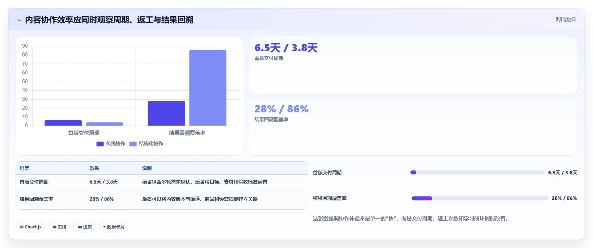Click the 数据 table column header

tap(95, 168)
